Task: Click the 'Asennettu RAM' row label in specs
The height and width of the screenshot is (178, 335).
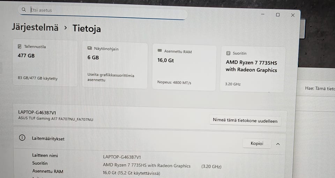Action: click(x=48, y=171)
